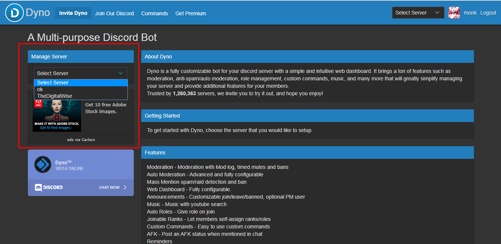The image size is (501, 244).
Task: Click the 'Dyno™' name in Discord widget
Action: [63, 162]
